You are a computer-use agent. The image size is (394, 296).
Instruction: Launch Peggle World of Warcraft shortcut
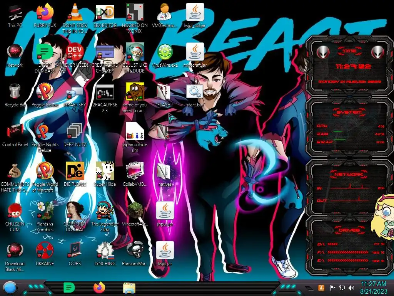tap(45, 177)
